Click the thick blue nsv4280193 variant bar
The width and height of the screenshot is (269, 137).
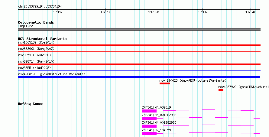tap(139, 77)
